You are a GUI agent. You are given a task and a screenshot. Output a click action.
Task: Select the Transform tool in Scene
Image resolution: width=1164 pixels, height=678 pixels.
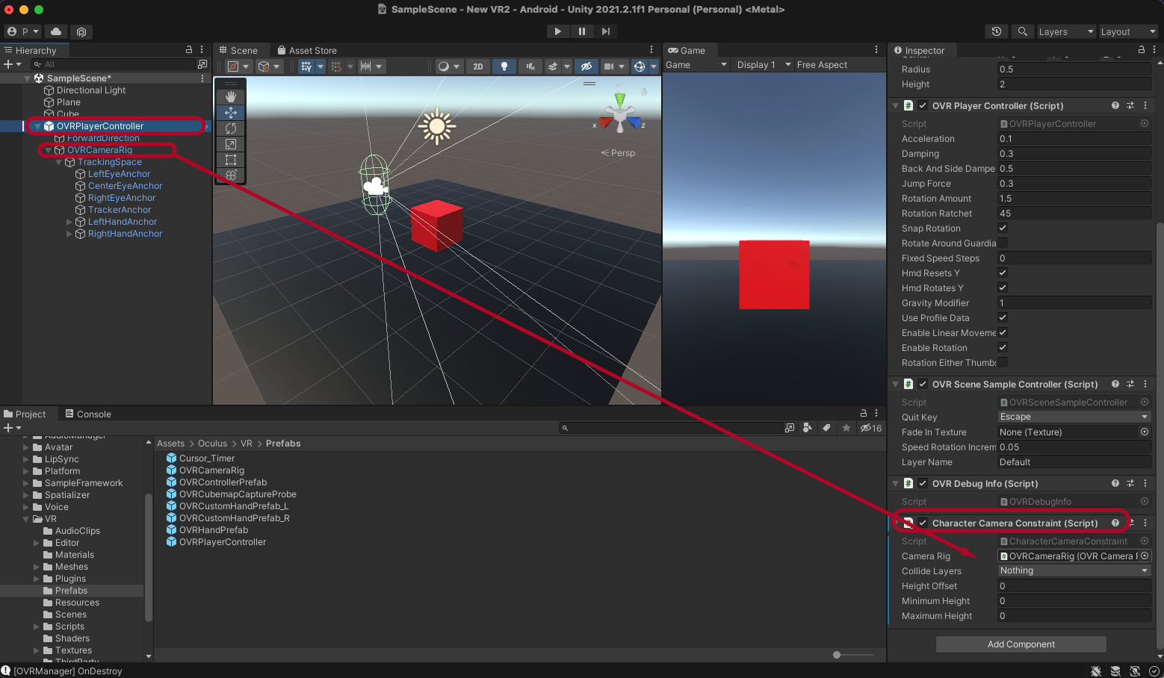[231, 175]
